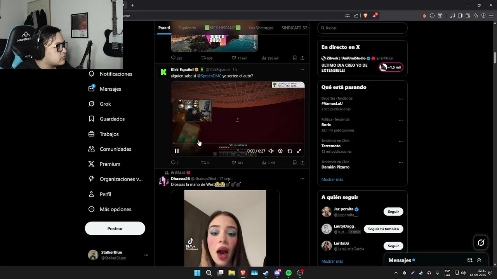The width and height of the screenshot is (497, 279).
Task: Switch to the Siguiendo tab
Action: click(x=187, y=28)
